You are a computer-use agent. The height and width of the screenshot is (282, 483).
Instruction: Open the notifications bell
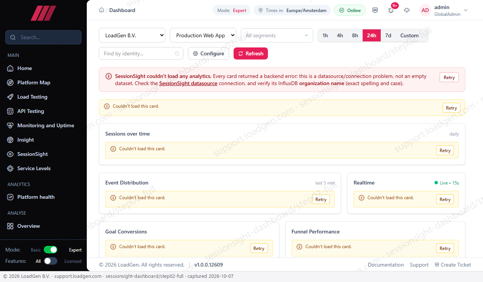coord(391,10)
